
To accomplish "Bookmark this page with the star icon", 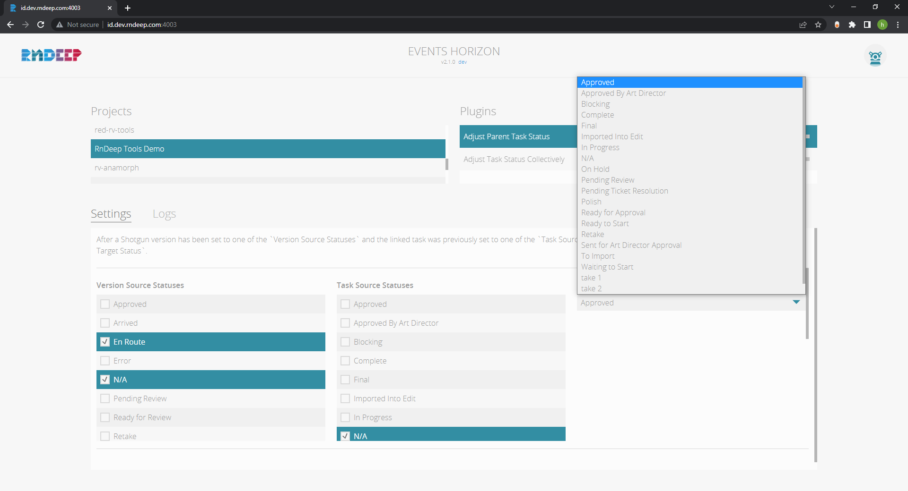I will coord(818,25).
